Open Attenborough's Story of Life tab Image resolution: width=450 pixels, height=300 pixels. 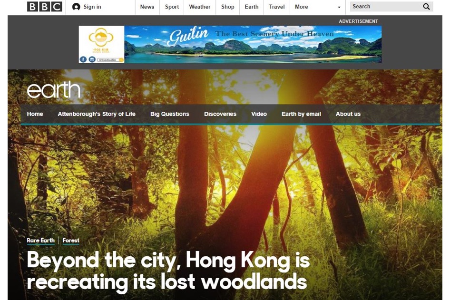(97, 114)
